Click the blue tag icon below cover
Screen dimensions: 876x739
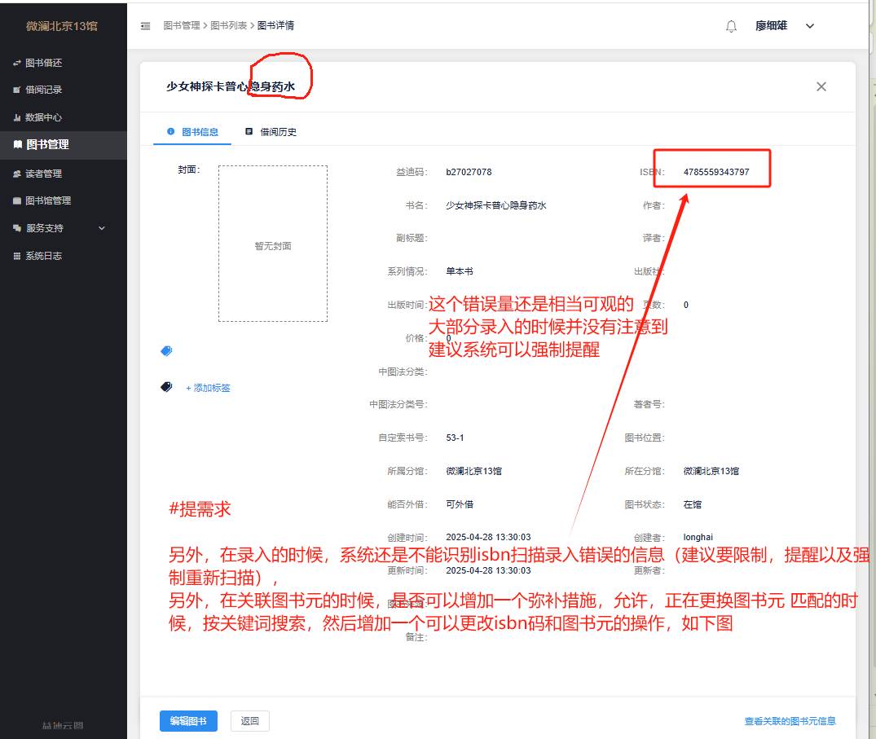click(x=166, y=351)
